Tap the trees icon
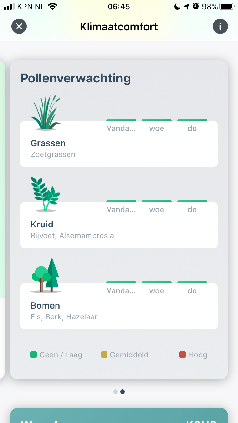 (x=46, y=275)
